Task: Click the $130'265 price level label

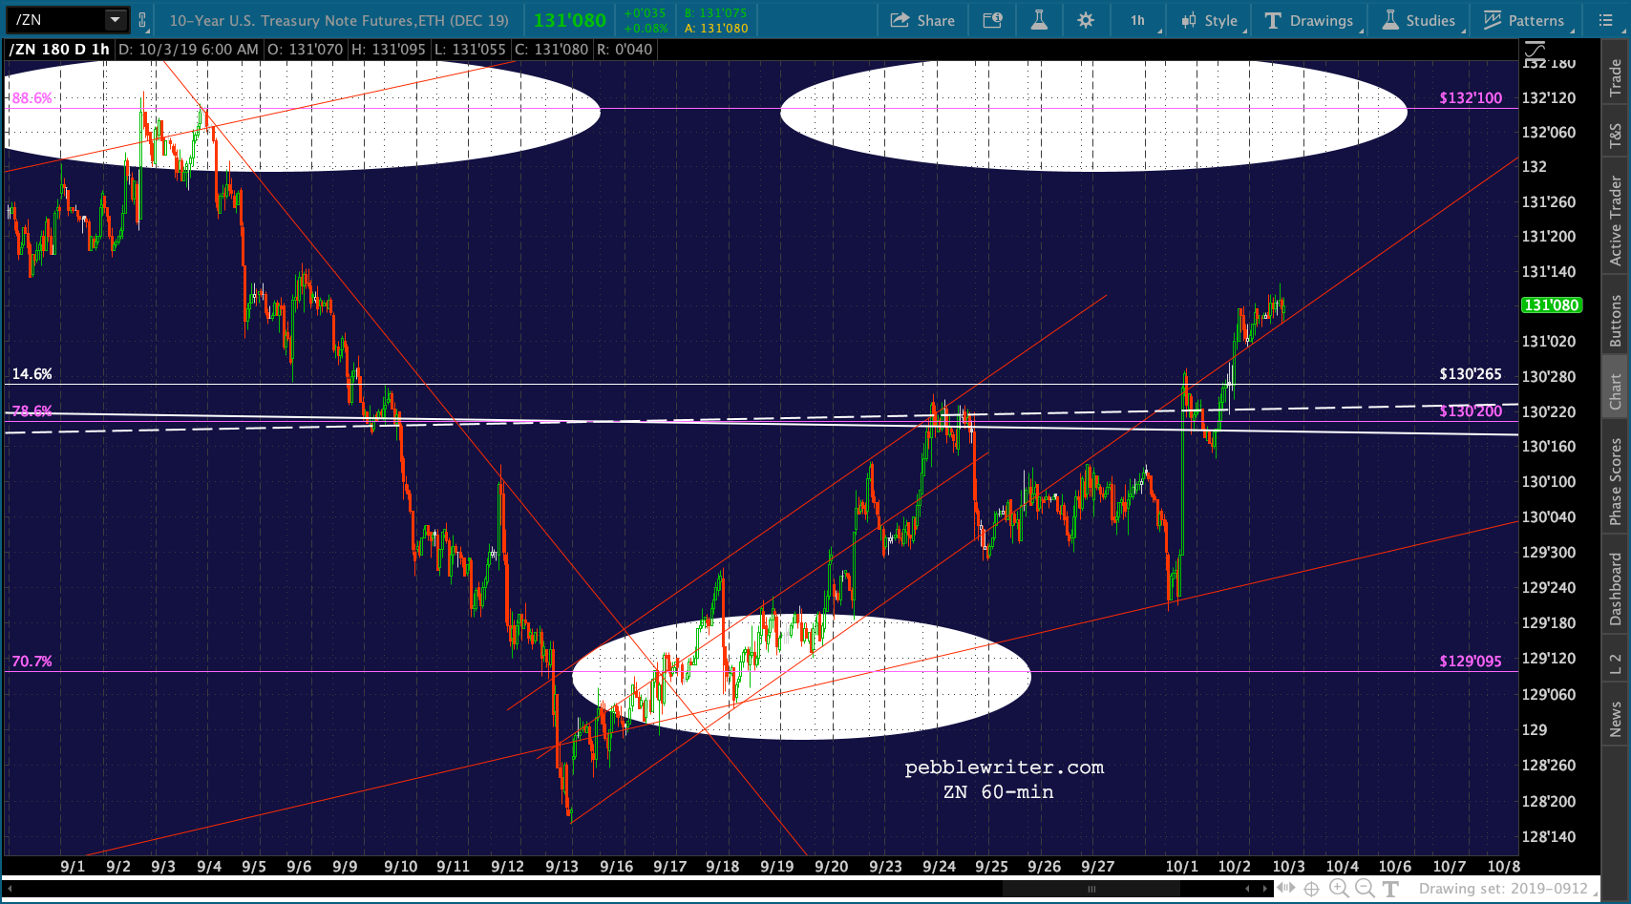Action: (x=1471, y=374)
